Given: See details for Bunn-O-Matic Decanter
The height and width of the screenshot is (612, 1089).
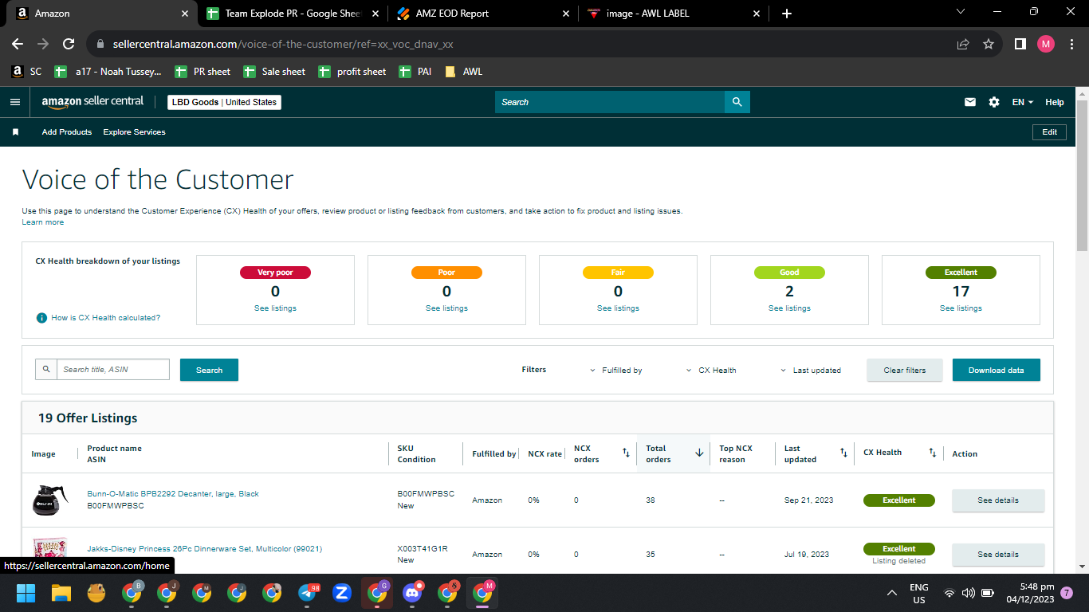Looking at the screenshot, I should pos(998,500).
